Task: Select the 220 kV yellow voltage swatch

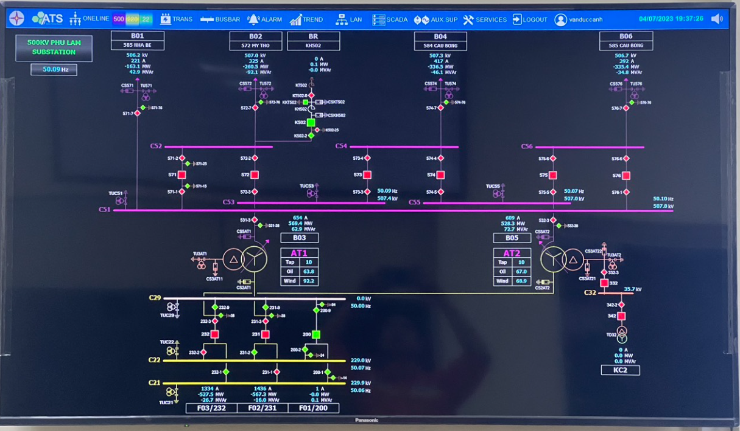Action: (132, 19)
